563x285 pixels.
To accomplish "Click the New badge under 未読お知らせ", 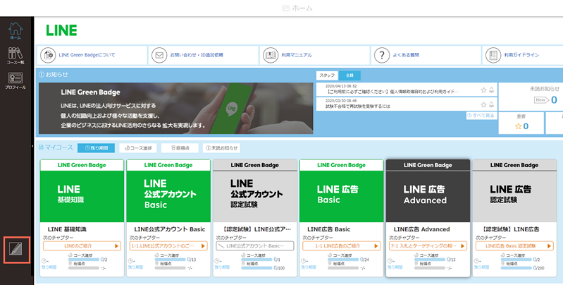I will (x=541, y=100).
